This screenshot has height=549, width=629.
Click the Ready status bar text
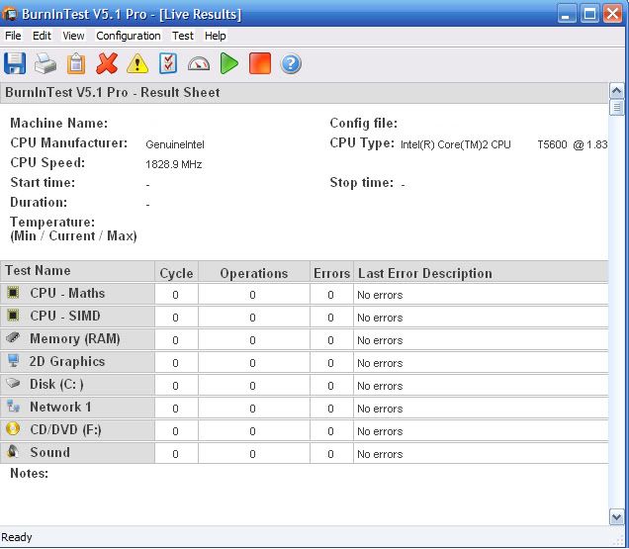click(x=17, y=537)
